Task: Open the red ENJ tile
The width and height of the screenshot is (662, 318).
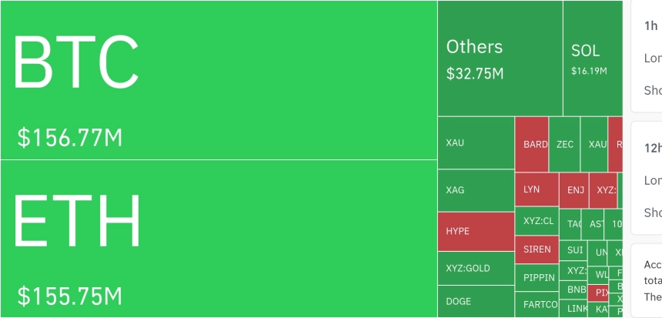Action: tap(574, 190)
